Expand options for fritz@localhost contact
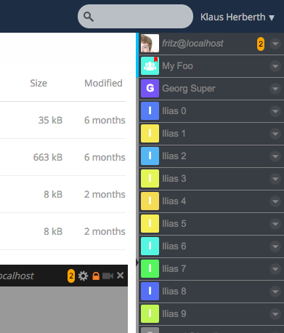 coord(275,44)
